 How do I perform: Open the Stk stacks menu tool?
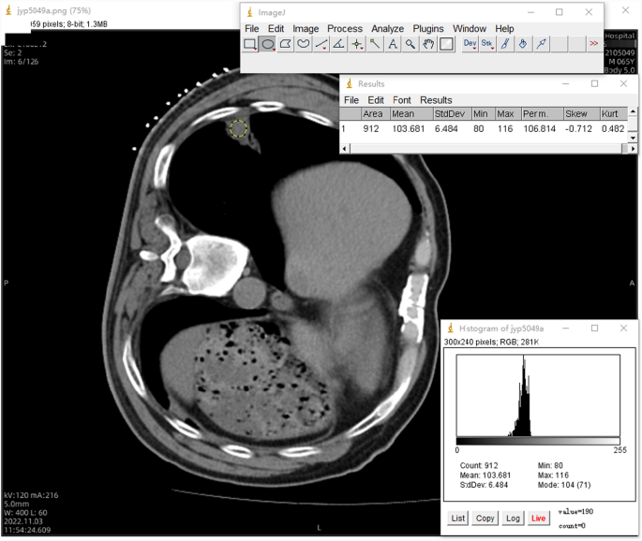pos(487,44)
